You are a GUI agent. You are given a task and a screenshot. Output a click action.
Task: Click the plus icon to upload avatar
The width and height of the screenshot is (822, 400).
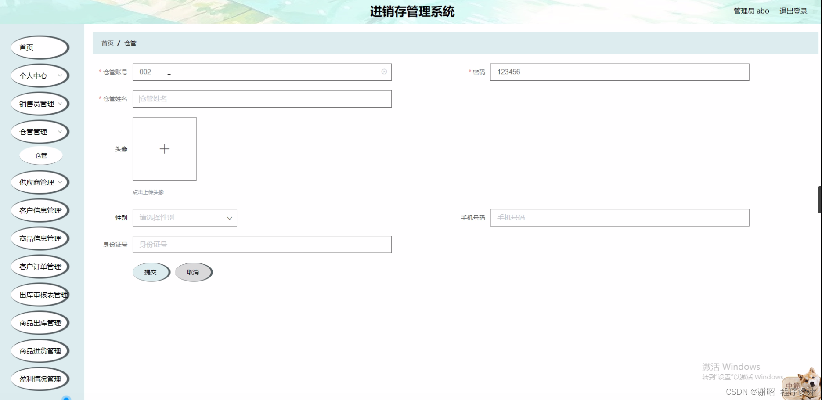[x=165, y=149]
